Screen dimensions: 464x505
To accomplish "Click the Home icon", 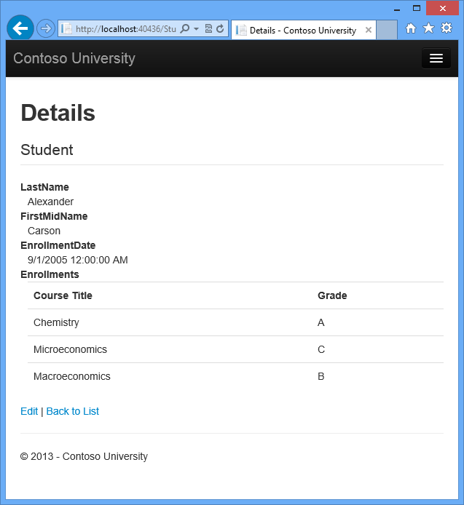I will (x=411, y=28).
